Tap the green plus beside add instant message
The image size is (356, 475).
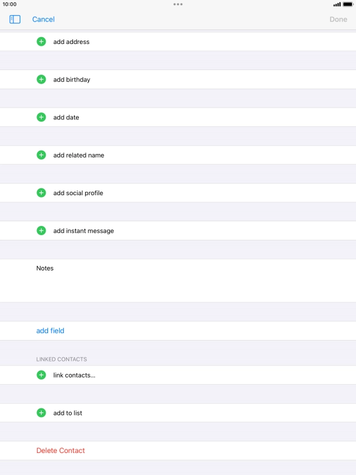41,230
